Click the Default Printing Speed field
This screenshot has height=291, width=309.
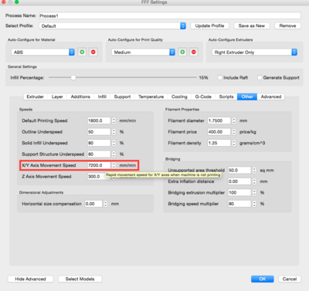(x=99, y=120)
